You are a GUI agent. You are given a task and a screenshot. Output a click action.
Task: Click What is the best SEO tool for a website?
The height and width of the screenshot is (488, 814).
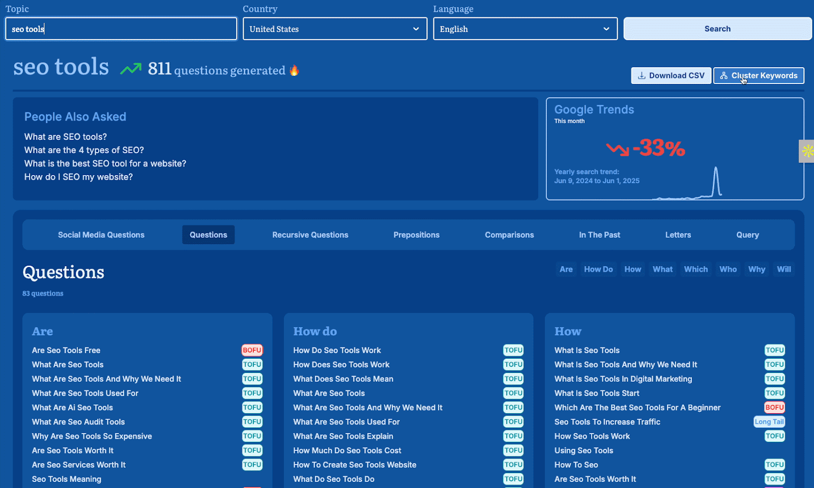[105, 163]
